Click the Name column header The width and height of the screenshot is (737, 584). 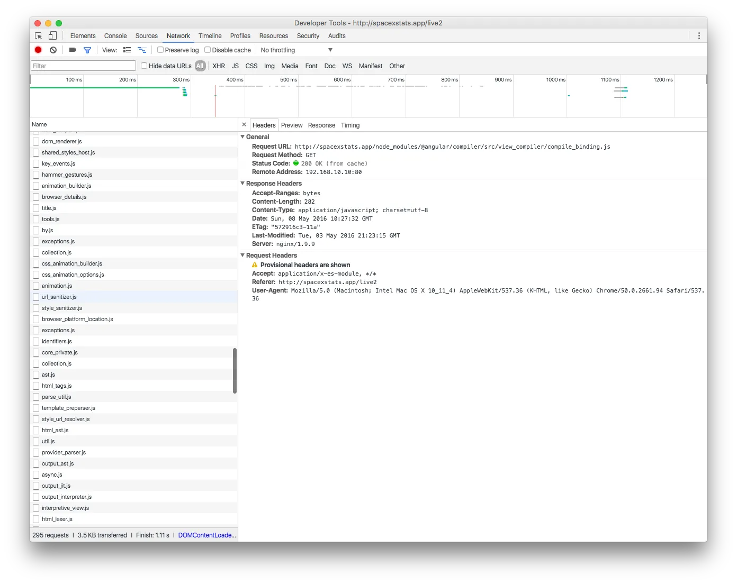tap(133, 124)
